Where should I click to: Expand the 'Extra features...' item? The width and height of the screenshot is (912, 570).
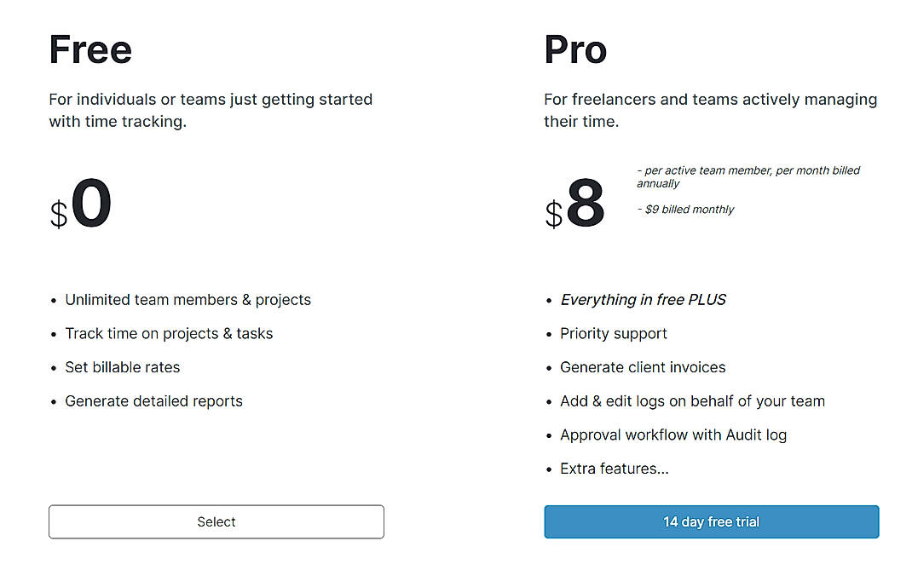[x=615, y=468]
